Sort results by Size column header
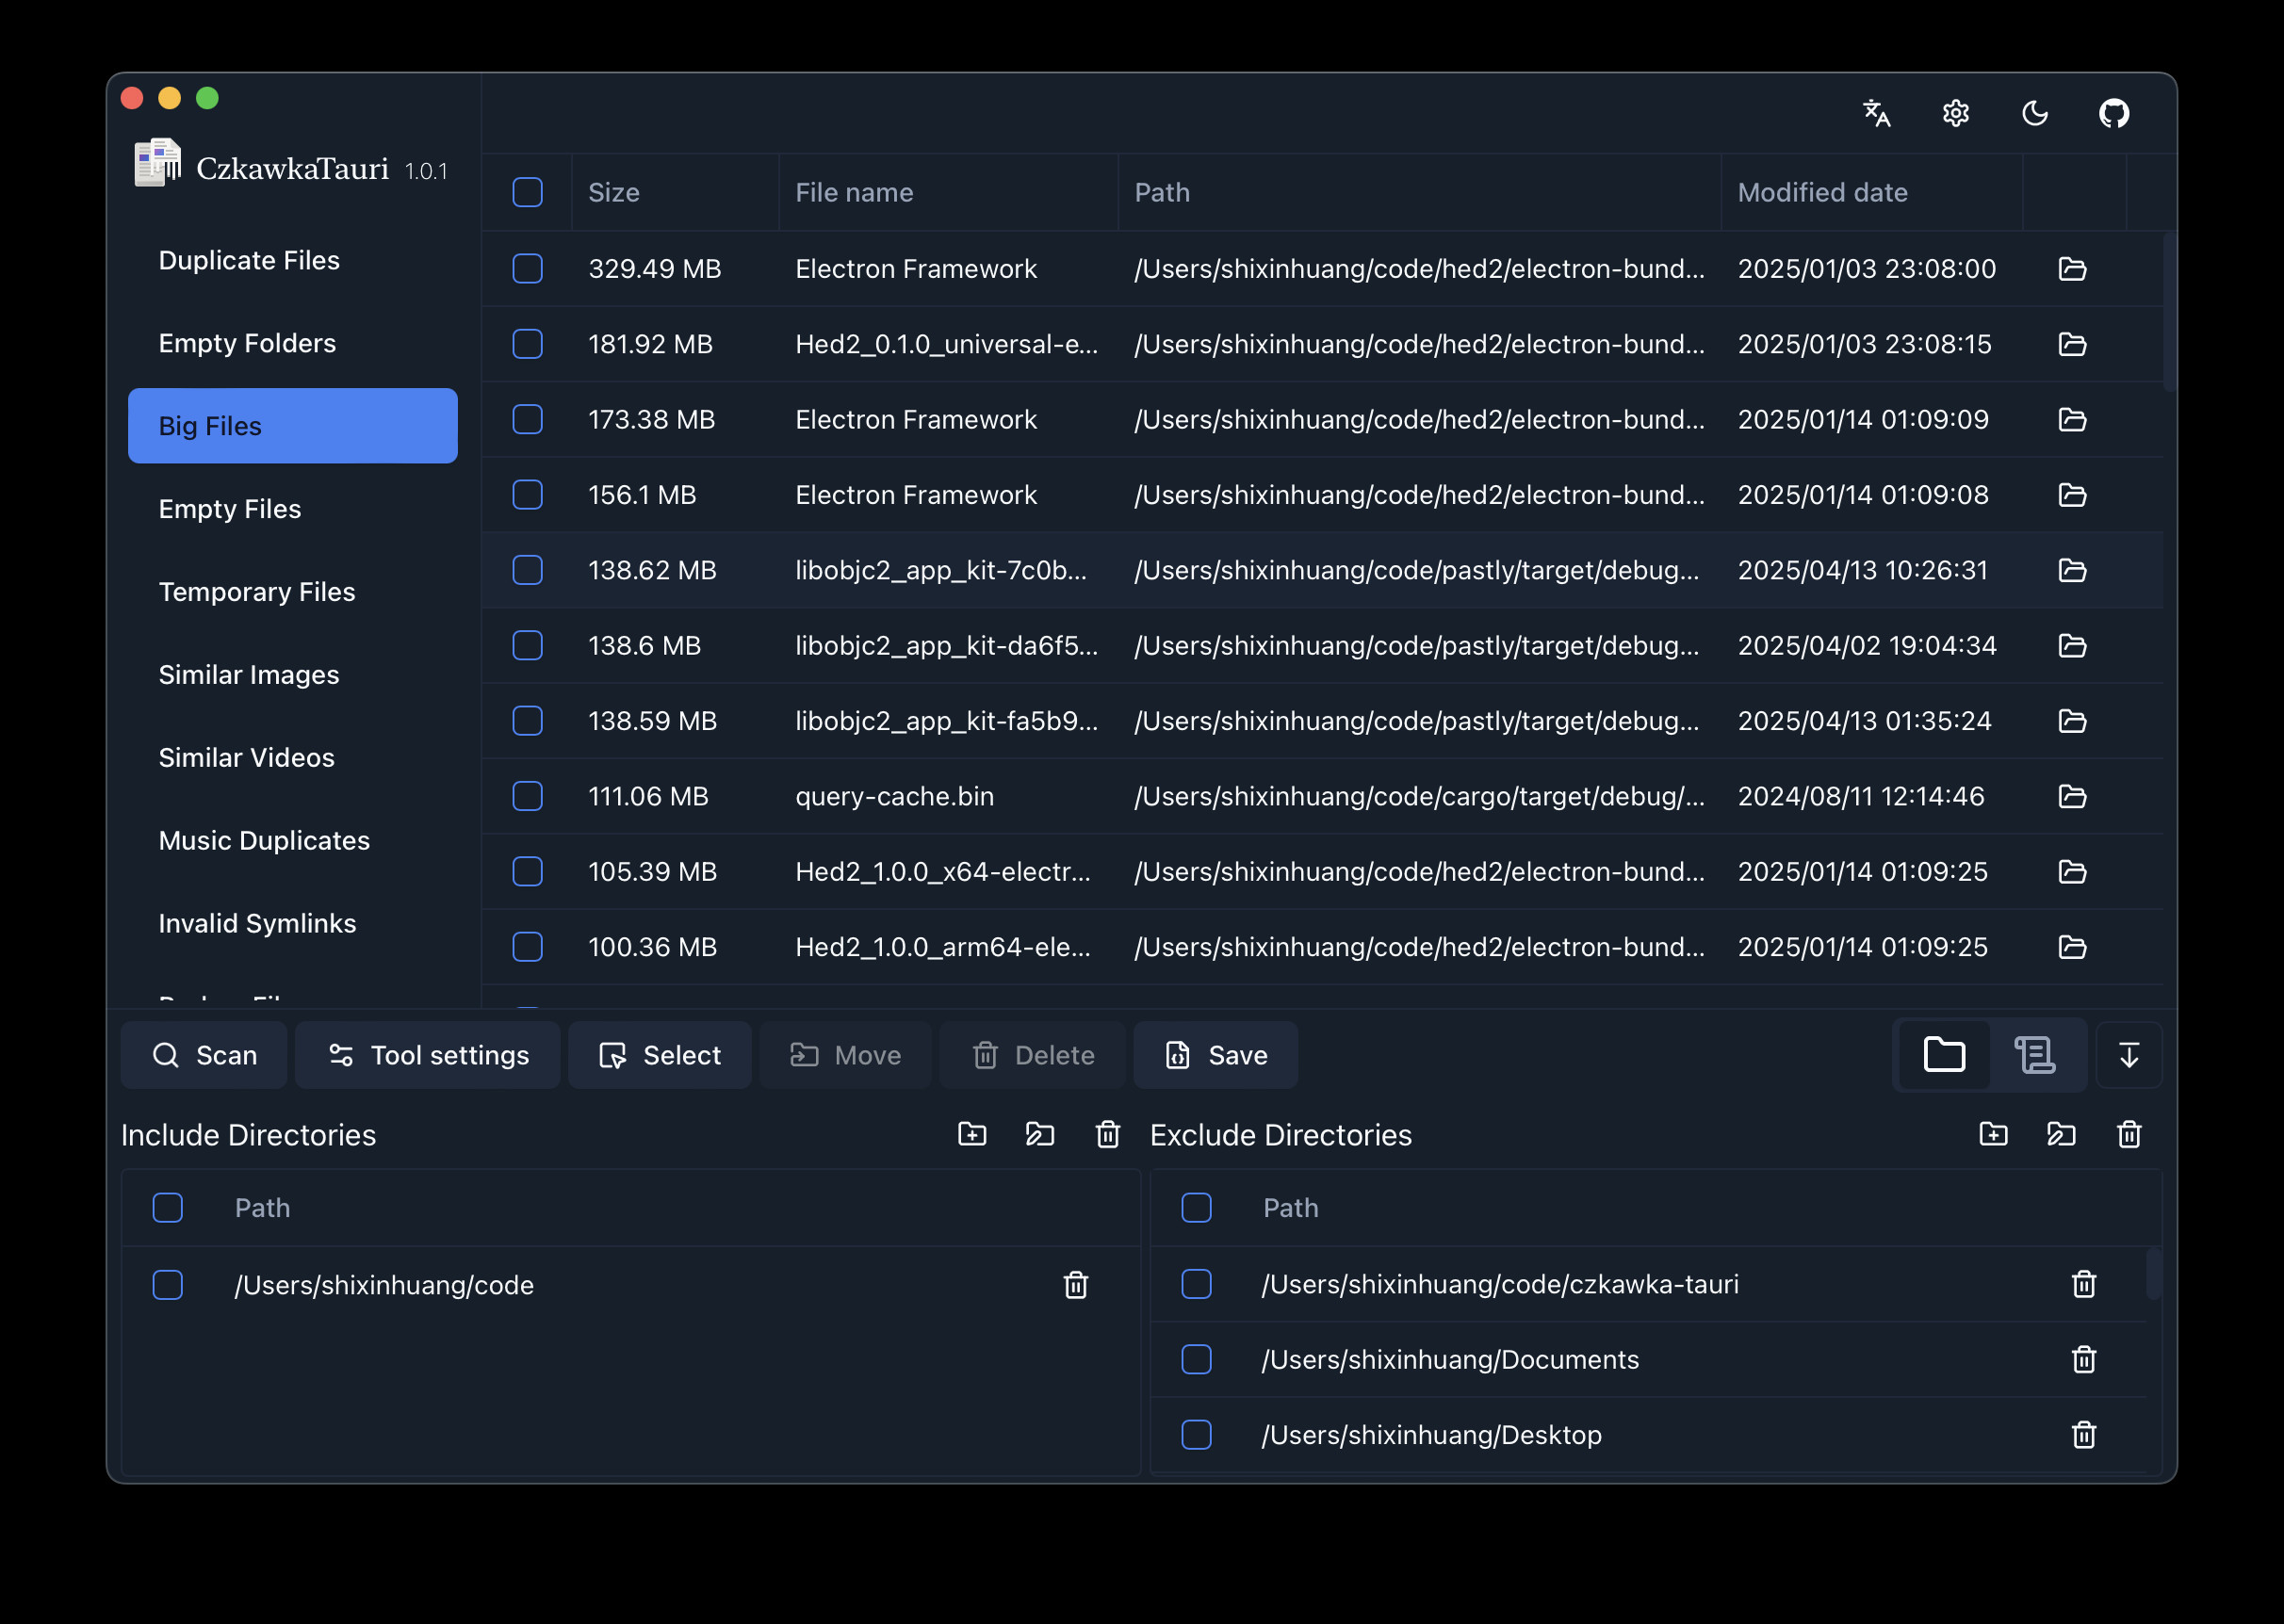The width and height of the screenshot is (2284, 1624). (x=613, y=192)
